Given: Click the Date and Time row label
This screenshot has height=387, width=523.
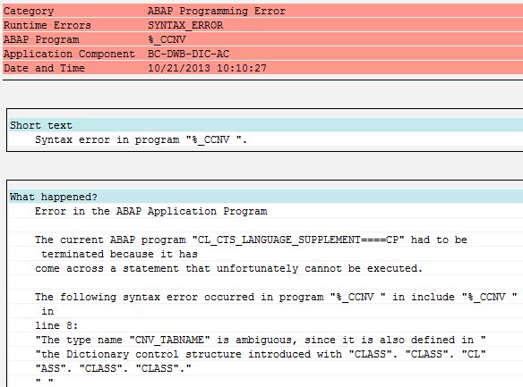Looking at the screenshot, I should (44, 68).
